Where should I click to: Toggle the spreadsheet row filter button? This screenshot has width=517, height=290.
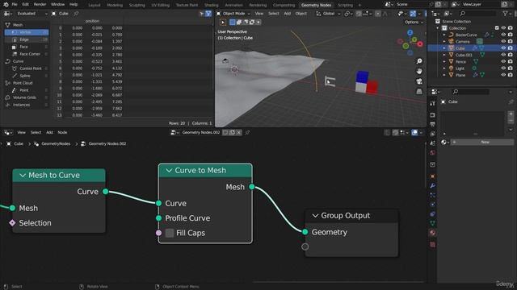[x=208, y=14]
